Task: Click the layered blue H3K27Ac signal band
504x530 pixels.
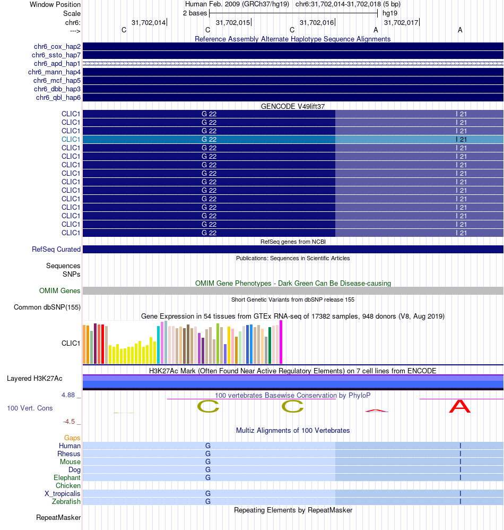Action: pos(293,382)
